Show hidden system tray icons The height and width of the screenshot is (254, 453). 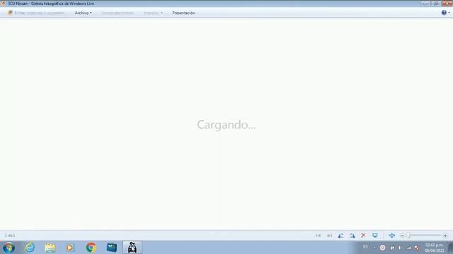pyautogui.click(x=374, y=248)
